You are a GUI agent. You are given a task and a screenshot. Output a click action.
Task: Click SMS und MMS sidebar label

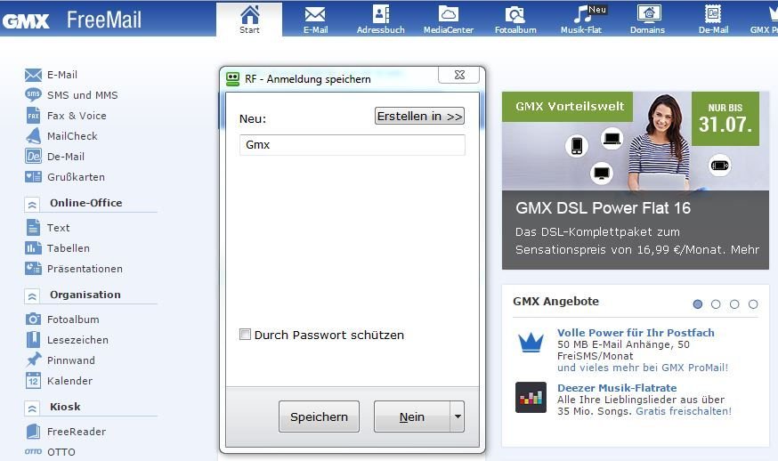pos(83,95)
